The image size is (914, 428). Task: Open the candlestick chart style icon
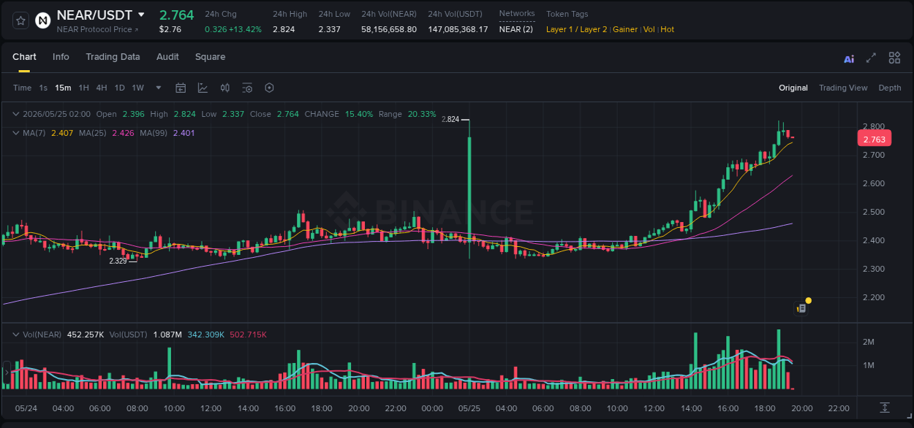click(x=225, y=88)
